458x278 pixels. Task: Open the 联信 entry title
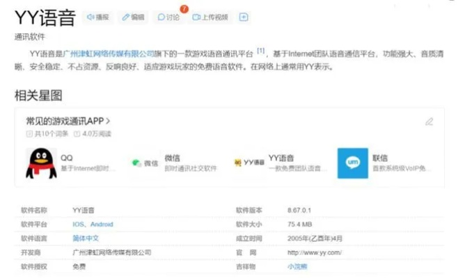(380, 158)
